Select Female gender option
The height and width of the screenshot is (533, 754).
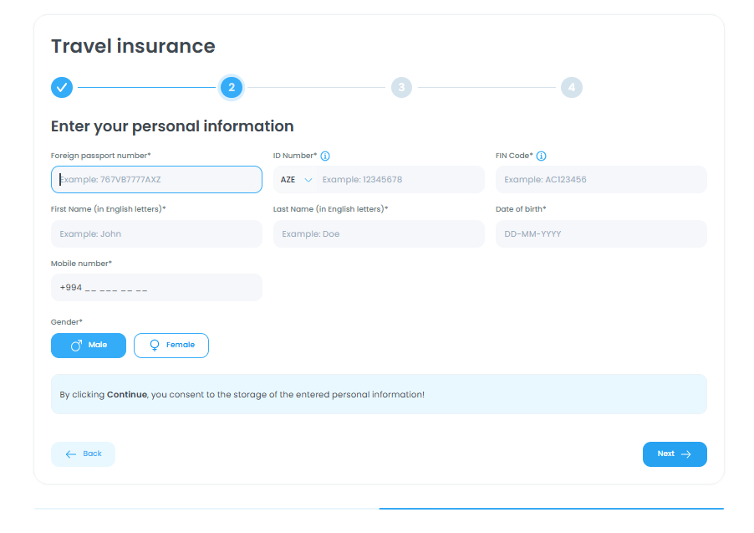(171, 346)
